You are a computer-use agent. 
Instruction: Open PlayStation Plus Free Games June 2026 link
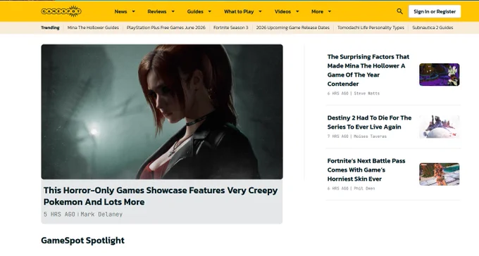point(166,27)
